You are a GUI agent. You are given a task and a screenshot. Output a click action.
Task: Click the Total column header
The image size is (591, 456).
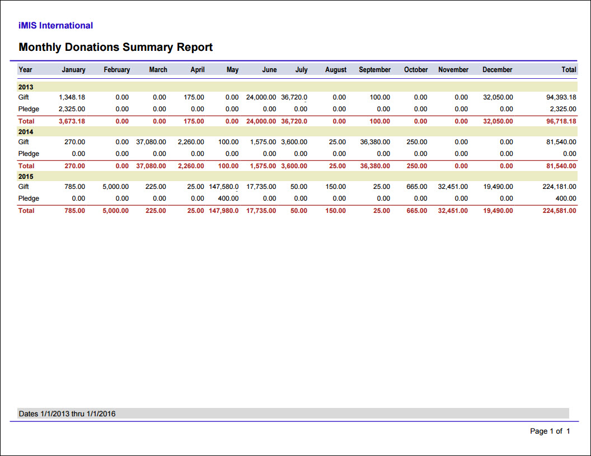coord(569,70)
